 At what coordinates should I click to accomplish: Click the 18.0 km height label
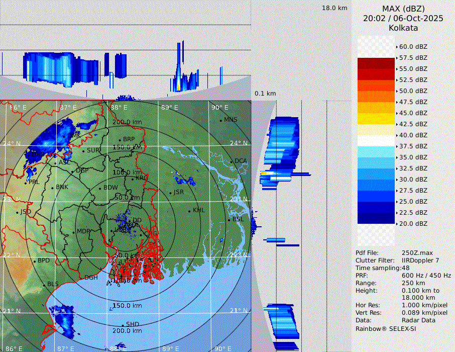click(x=334, y=8)
